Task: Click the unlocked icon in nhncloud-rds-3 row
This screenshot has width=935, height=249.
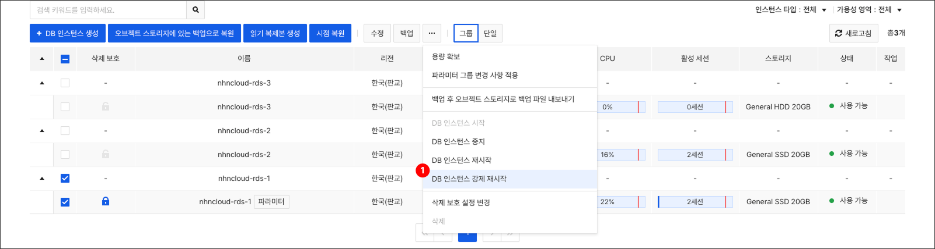Action: pos(106,106)
